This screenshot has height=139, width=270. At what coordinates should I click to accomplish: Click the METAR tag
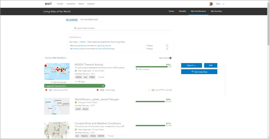tap(101, 136)
